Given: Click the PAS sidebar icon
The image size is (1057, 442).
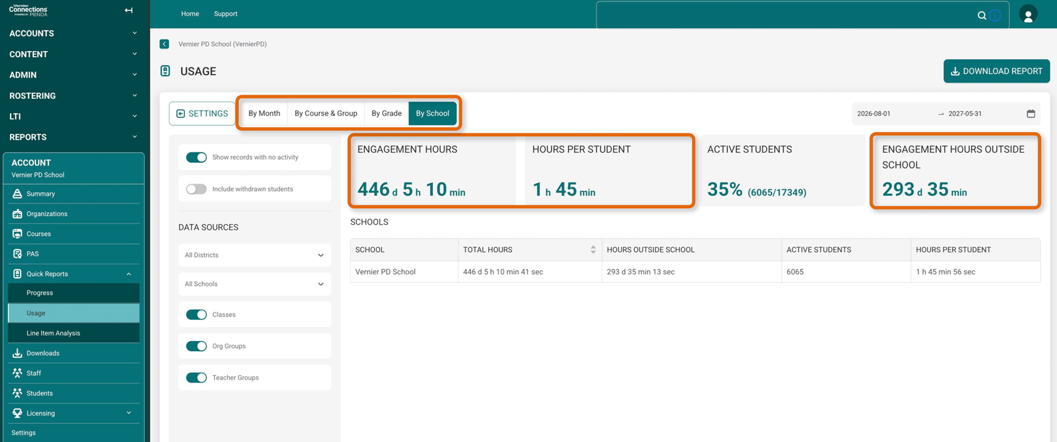Looking at the screenshot, I should 17,254.
